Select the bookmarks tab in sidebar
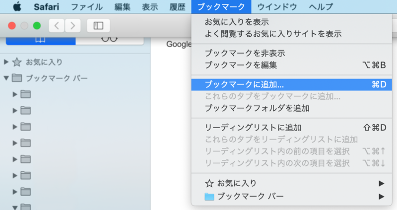 click(41, 41)
